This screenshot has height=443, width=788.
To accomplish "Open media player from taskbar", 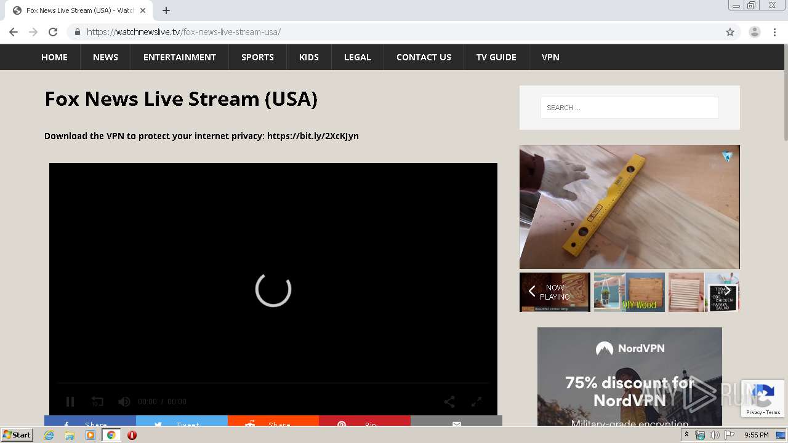I will (90, 435).
